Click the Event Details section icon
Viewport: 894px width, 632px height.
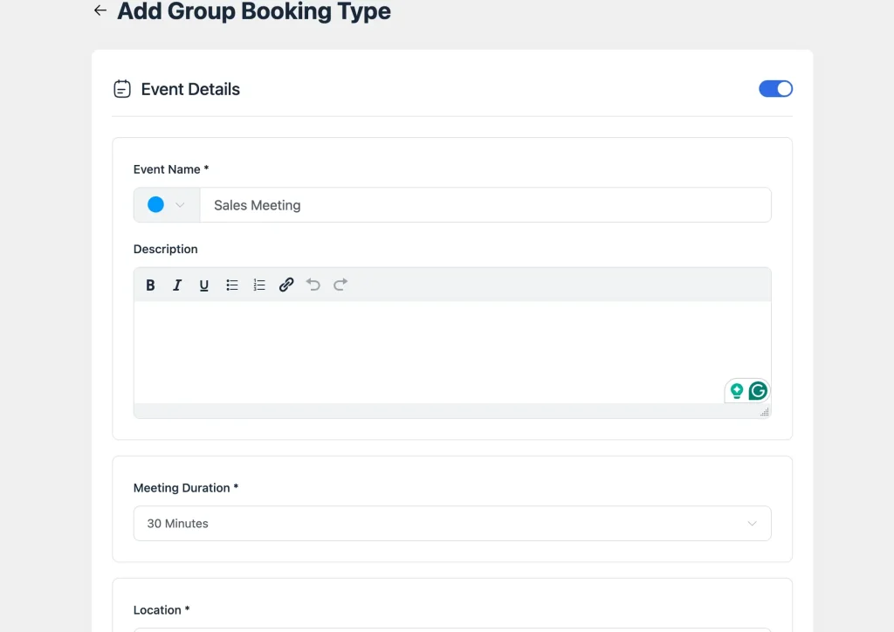[x=121, y=88]
